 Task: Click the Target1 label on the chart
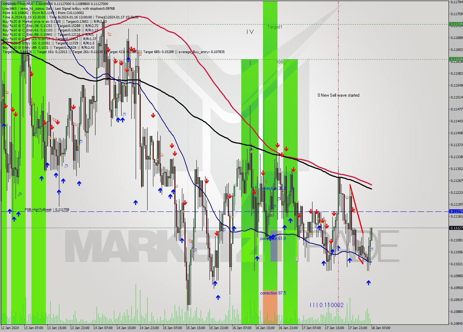(x=275, y=27)
